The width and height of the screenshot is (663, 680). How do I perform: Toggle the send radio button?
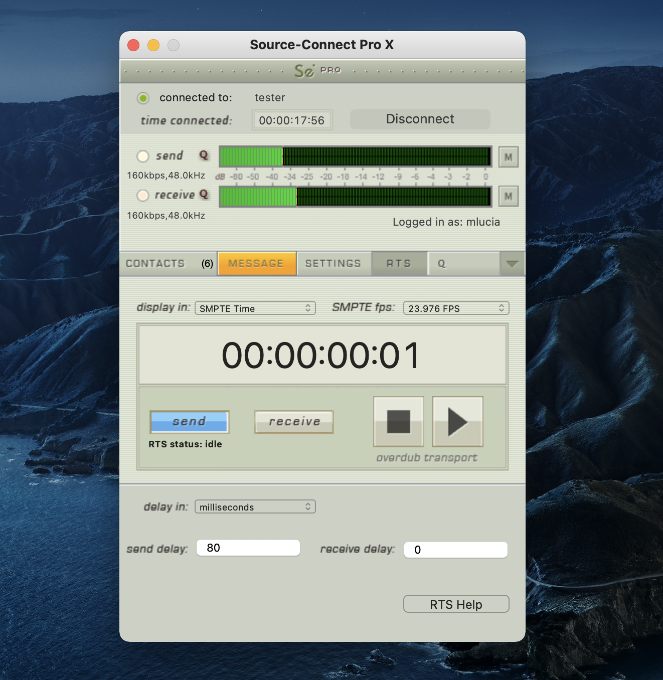tap(143, 156)
